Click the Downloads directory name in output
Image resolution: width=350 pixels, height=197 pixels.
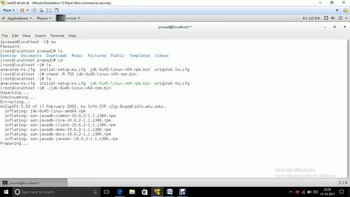(56, 56)
